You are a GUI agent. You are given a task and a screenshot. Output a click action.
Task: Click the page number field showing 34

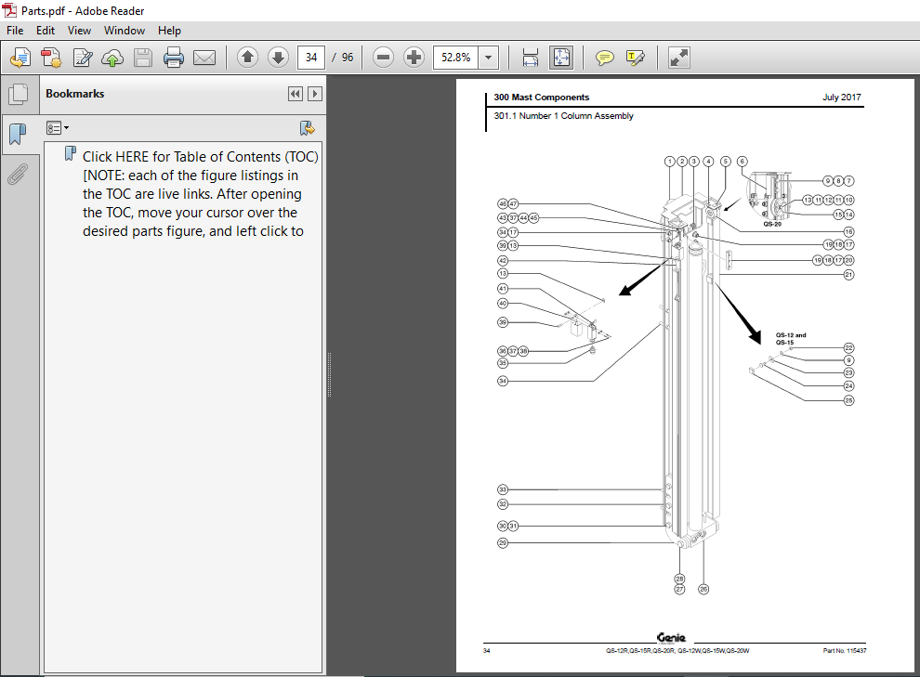point(311,58)
